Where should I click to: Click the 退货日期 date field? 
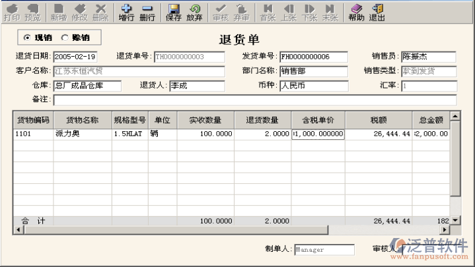click(x=75, y=57)
